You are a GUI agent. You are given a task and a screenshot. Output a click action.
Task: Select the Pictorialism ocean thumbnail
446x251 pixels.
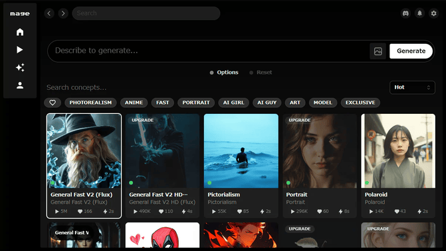pyautogui.click(x=241, y=151)
